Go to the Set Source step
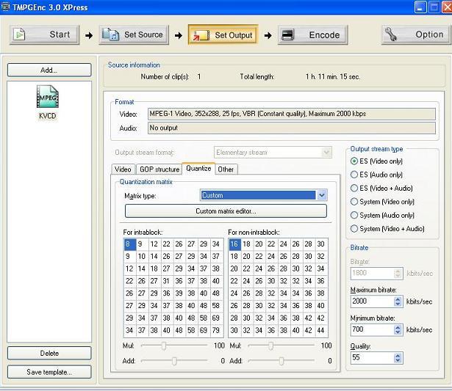The height and width of the screenshot is (391, 452). [x=134, y=34]
